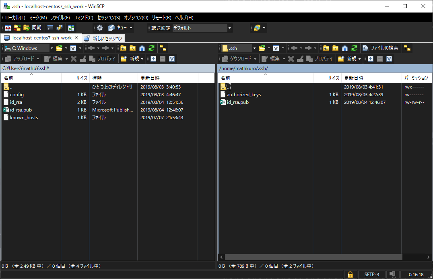Select files with local plus icon
Screen dimensions: 433x279
tap(153, 59)
